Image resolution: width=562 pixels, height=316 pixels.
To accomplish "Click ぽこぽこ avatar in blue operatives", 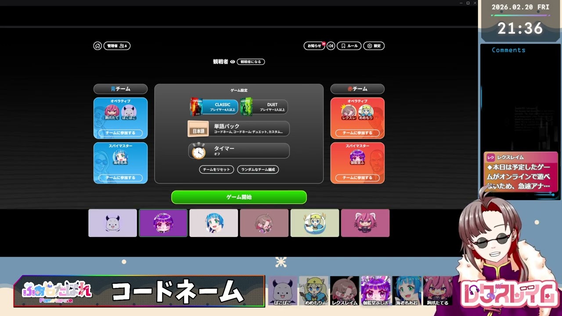I will click(x=129, y=111).
